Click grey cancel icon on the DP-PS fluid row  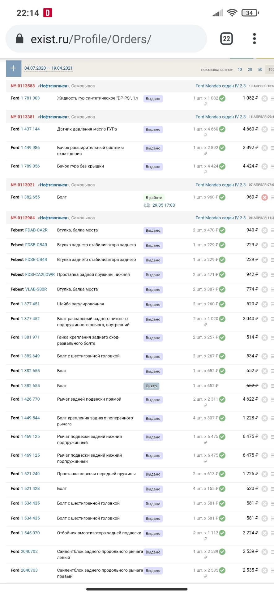[264, 98]
